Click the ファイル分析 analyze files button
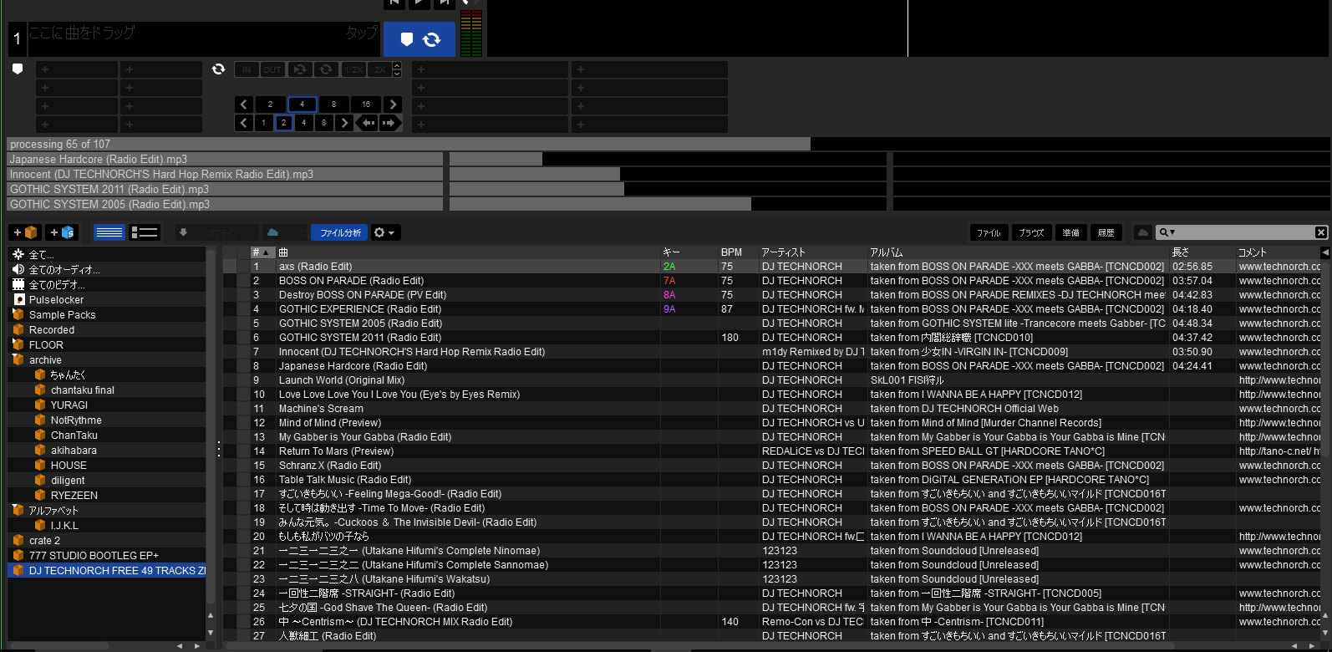This screenshot has width=1332, height=652. (339, 232)
